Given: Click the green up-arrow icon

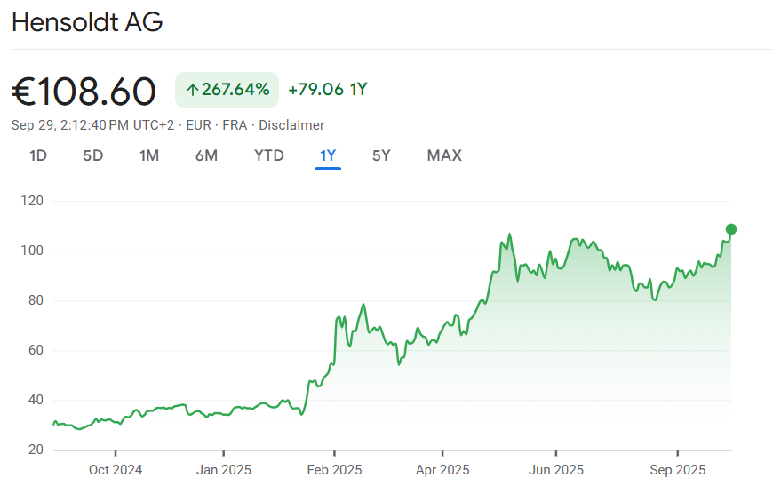Looking at the screenshot, I should click(x=192, y=90).
